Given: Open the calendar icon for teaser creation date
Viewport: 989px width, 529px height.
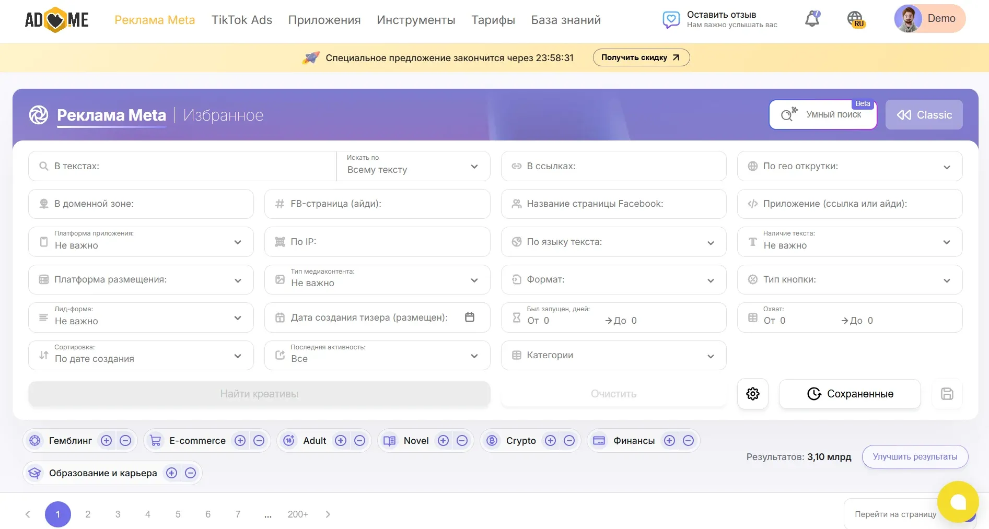Looking at the screenshot, I should (470, 317).
